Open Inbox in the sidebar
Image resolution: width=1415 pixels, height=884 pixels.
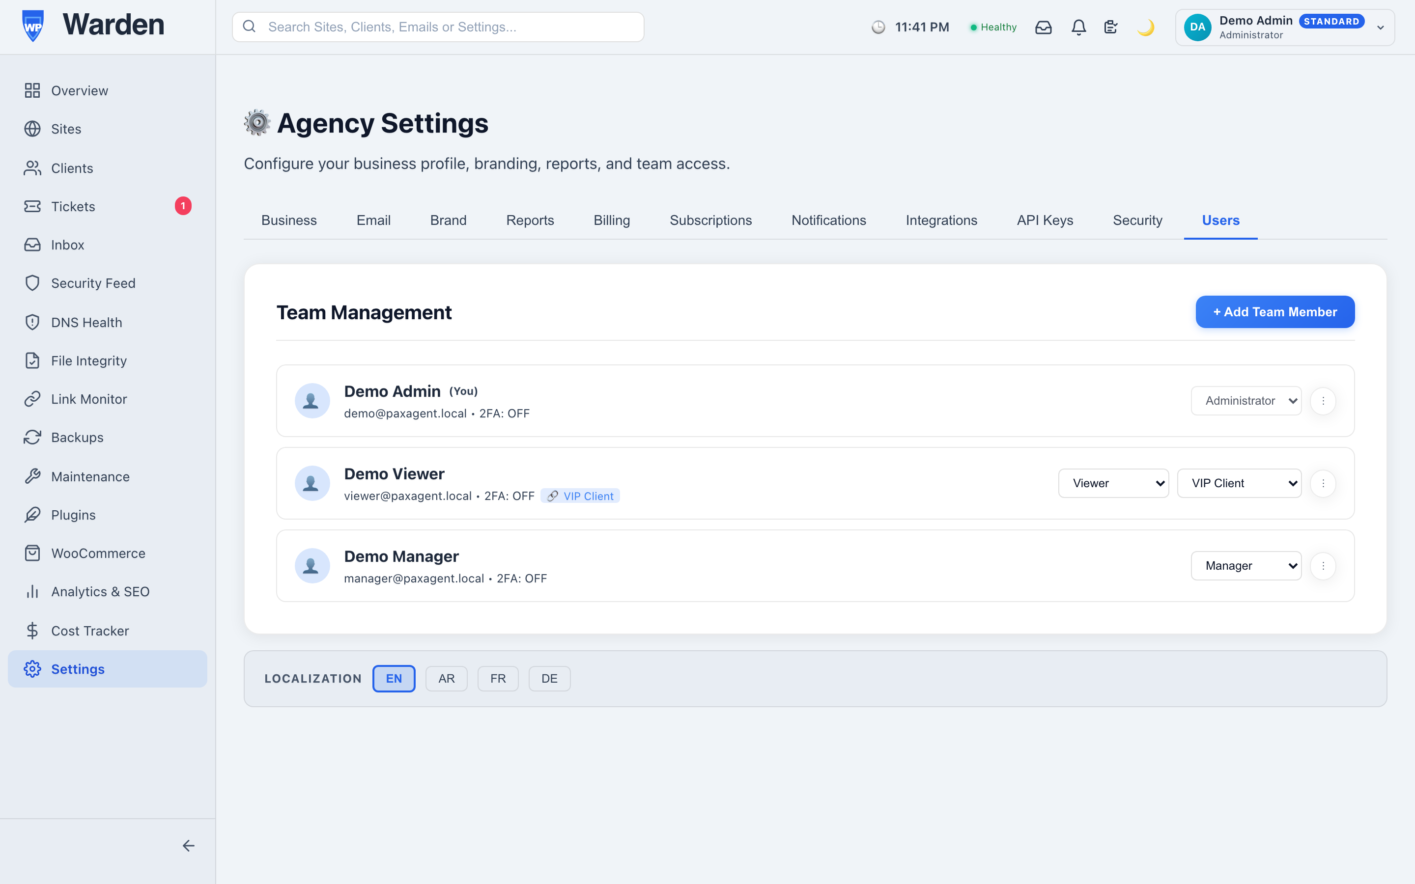click(x=108, y=245)
